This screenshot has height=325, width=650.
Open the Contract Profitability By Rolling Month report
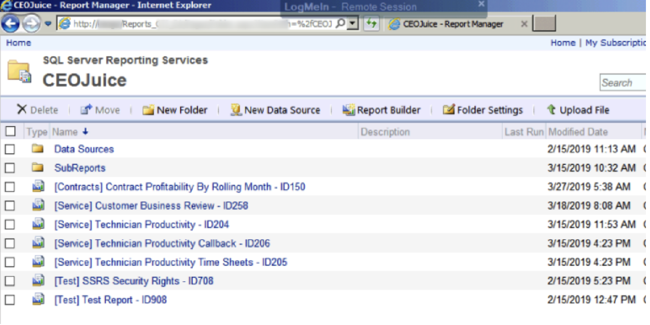179,187
